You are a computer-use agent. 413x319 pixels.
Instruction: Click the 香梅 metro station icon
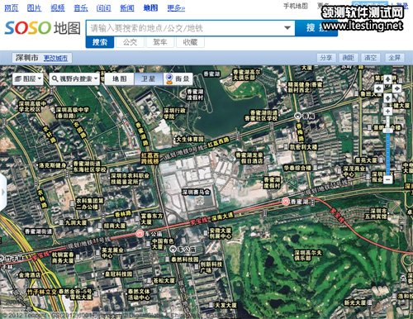click(x=297, y=116)
